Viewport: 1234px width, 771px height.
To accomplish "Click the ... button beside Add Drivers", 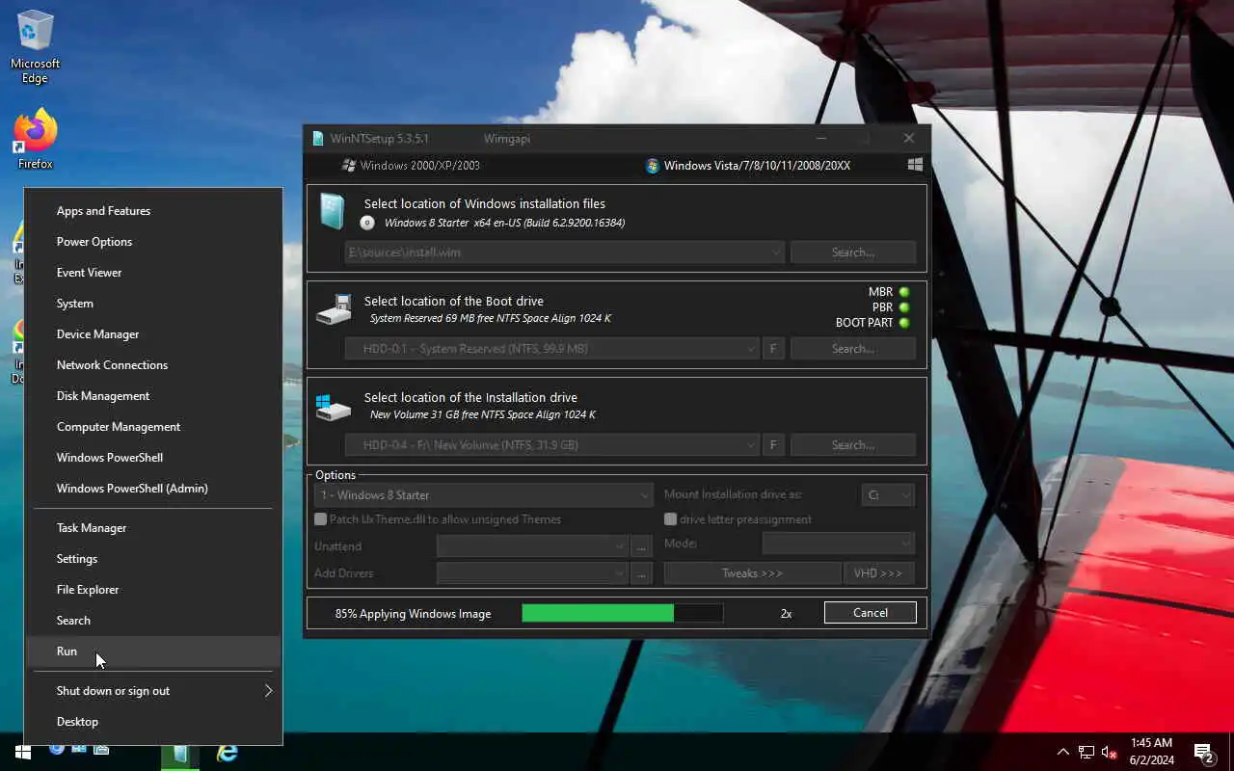I will pyautogui.click(x=642, y=573).
